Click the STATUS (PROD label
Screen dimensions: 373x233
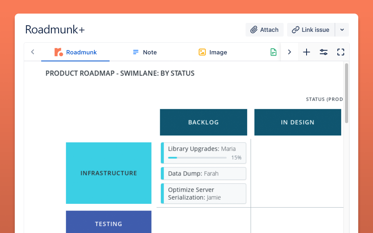(324, 99)
